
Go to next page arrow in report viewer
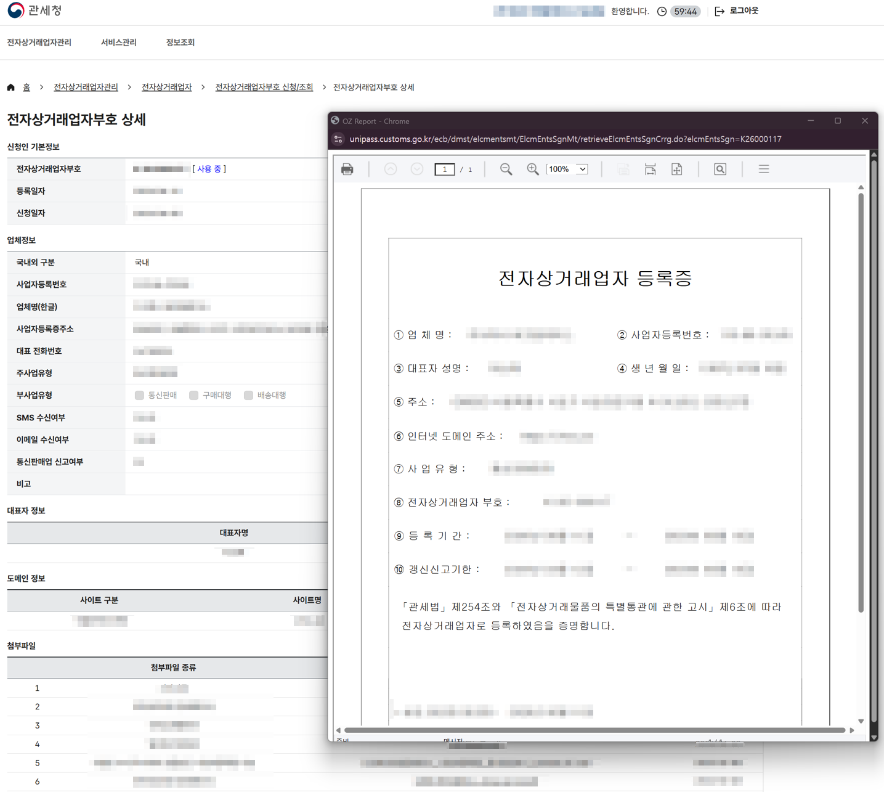417,169
